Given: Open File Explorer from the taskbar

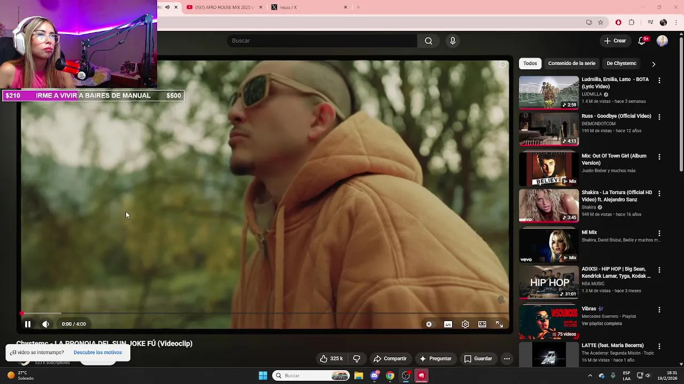Looking at the screenshot, I should [359, 375].
